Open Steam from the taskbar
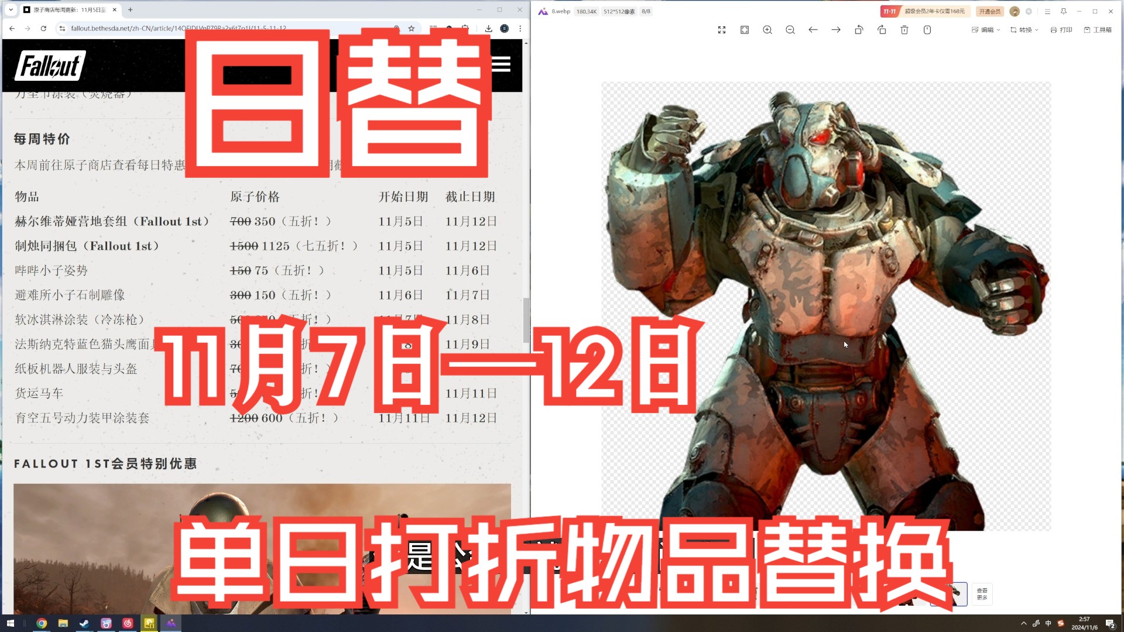1124x632 pixels. 84,623
